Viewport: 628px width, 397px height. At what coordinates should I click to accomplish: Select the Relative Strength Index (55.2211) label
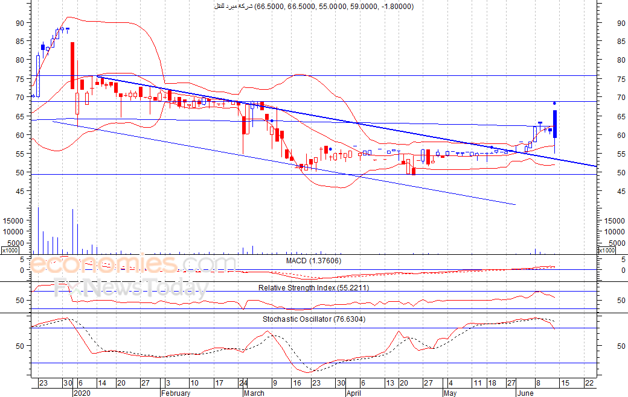[x=313, y=287]
